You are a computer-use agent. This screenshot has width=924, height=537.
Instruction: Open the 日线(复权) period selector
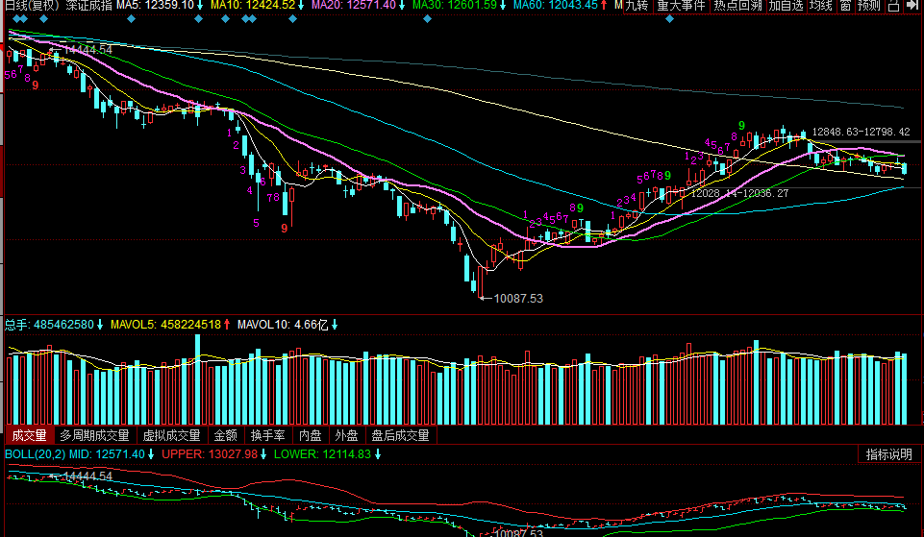[31, 6]
